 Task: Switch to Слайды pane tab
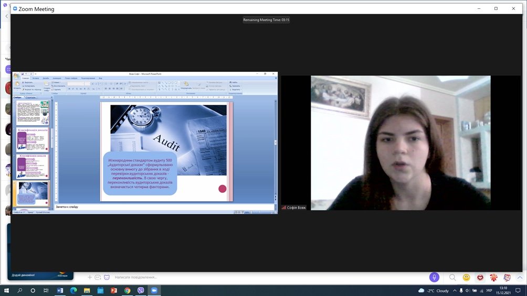pos(17,97)
